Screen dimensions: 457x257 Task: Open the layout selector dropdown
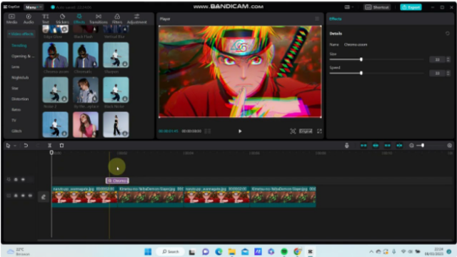(348, 7)
